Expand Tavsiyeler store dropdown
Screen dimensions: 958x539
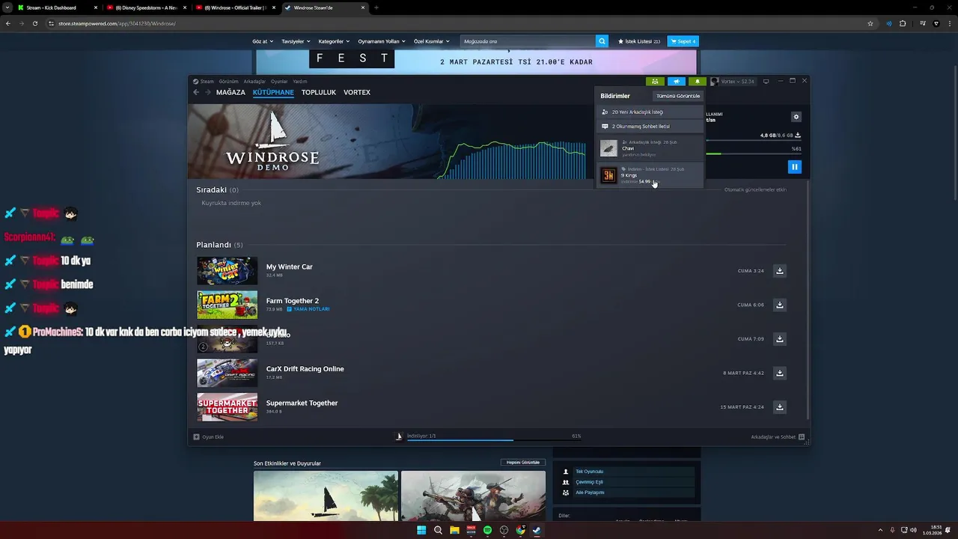point(296,41)
